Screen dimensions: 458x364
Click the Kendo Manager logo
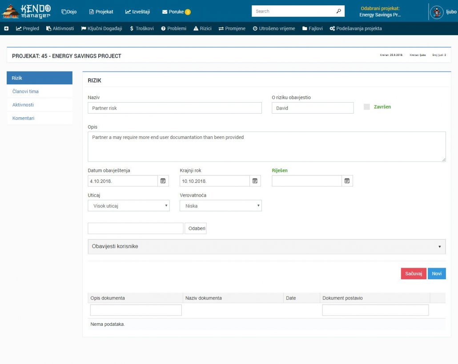tap(27, 12)
